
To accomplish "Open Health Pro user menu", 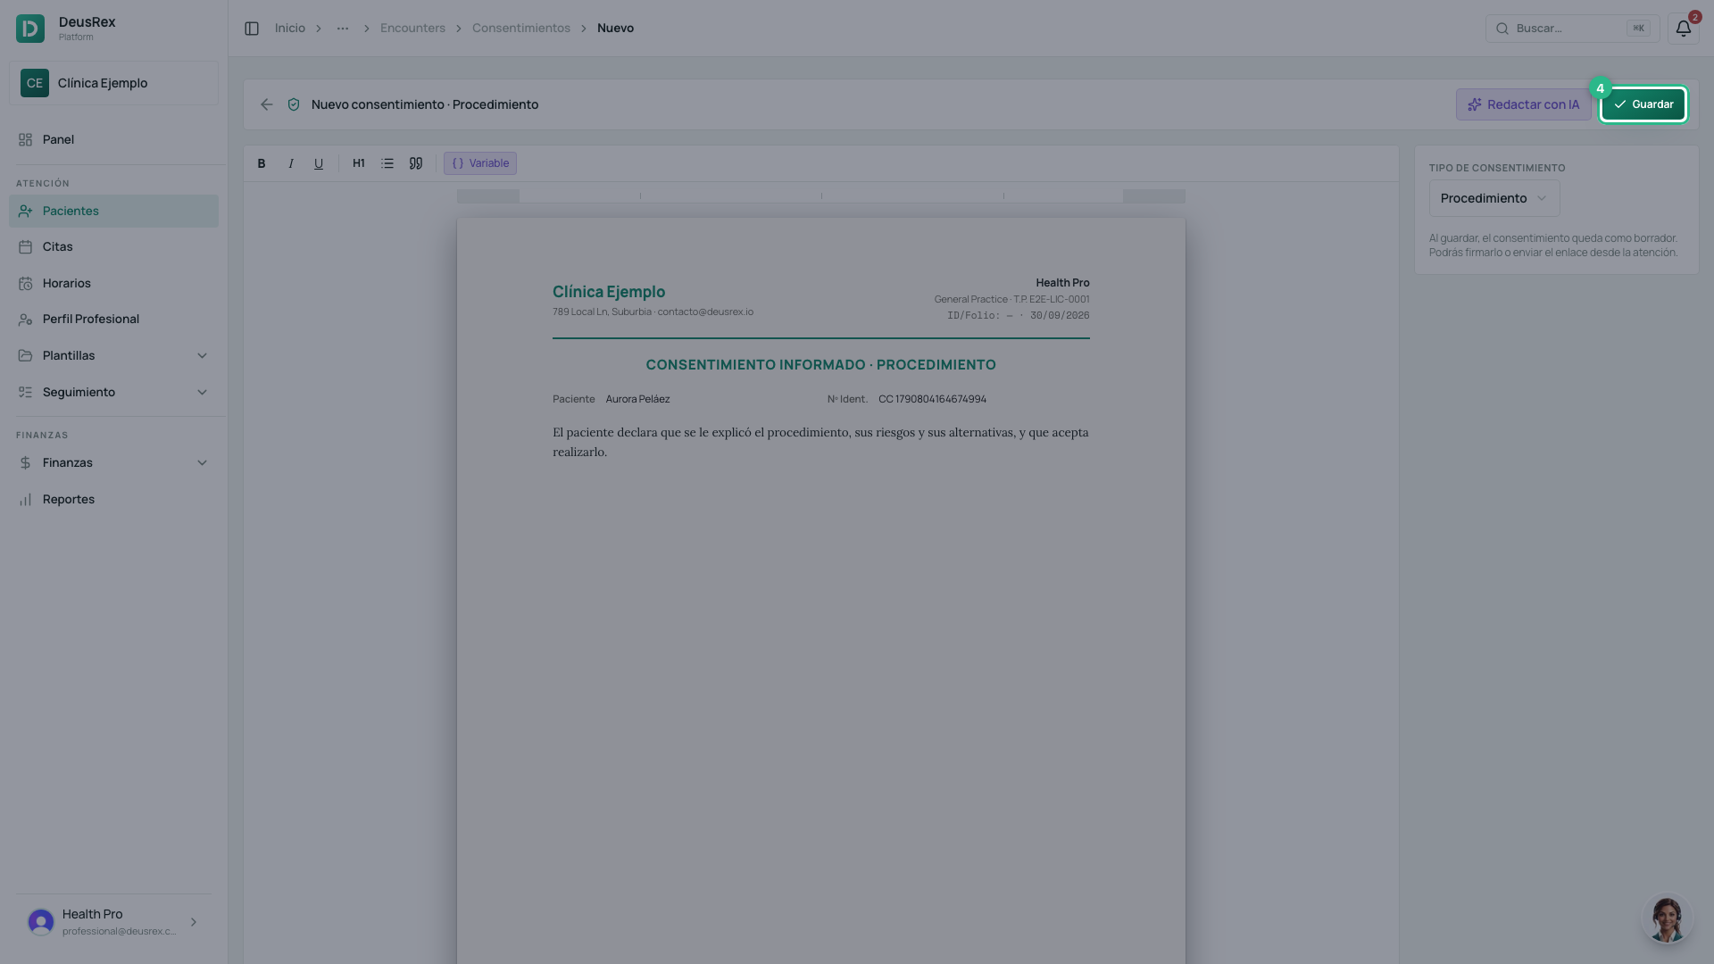I will click(x=113, y=921).
